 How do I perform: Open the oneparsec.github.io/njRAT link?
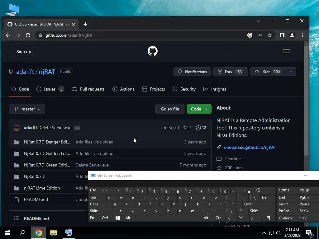(x=250, y=147)
